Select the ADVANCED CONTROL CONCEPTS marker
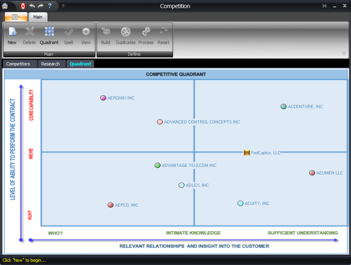Image resolution: width=351 pixels, height=265 pixels. (160, 122)
